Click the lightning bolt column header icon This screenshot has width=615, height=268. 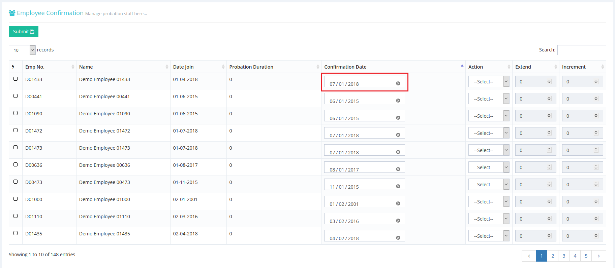click(13, 67)
